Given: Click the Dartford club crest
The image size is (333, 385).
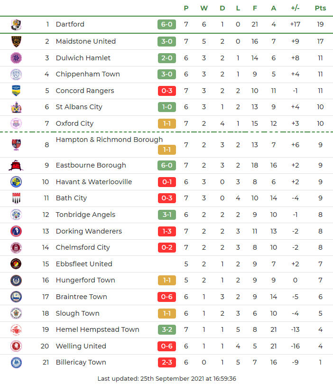Looking at the screenshot, I should [x=16, y=24].
